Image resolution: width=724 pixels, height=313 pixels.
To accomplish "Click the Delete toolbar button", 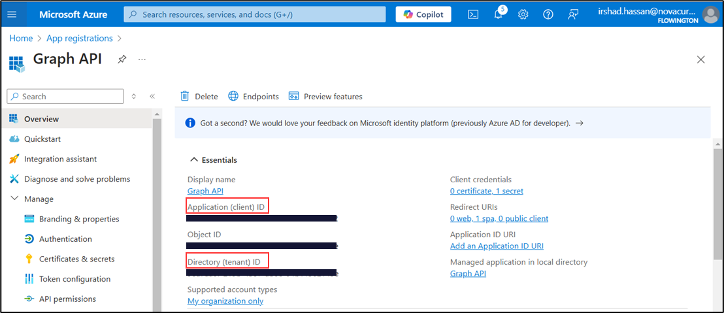I will coord(199,97).
